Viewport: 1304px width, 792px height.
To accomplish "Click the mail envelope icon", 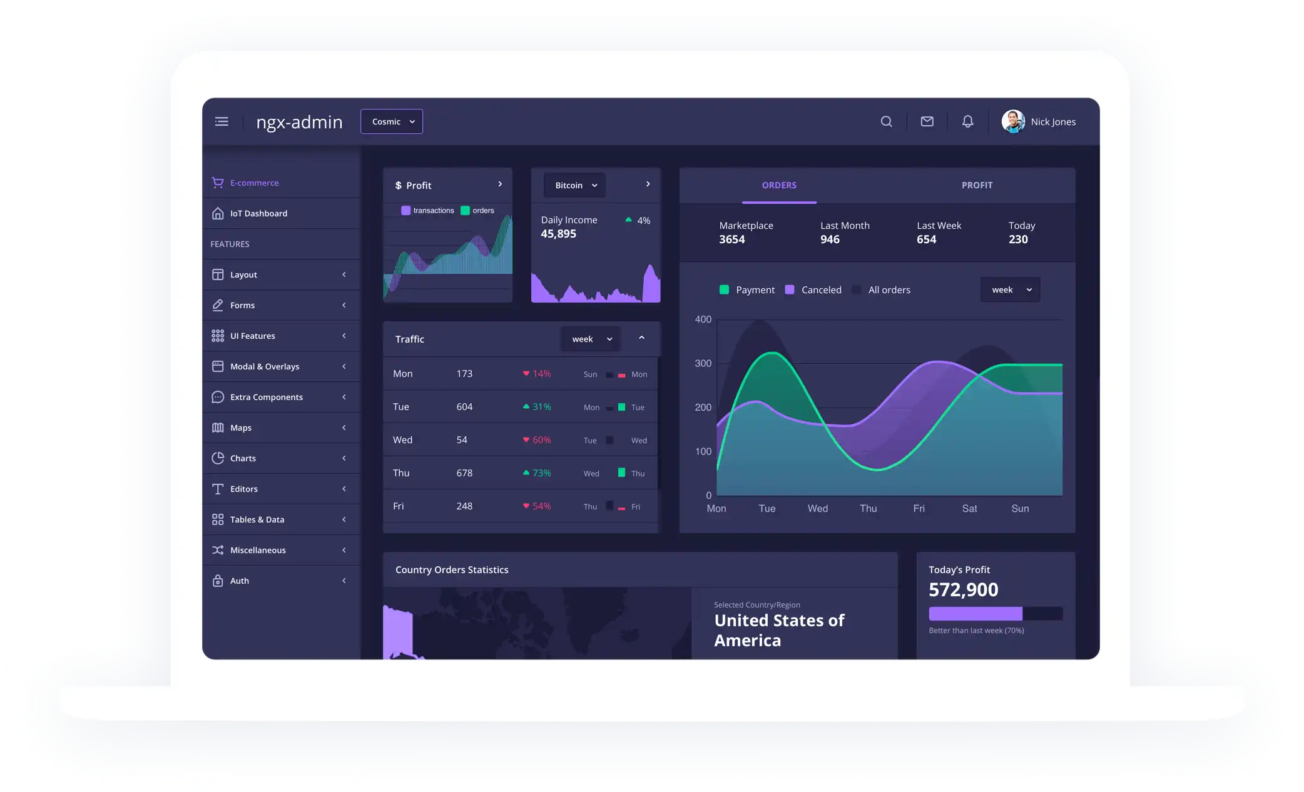I will pos(928,122).
